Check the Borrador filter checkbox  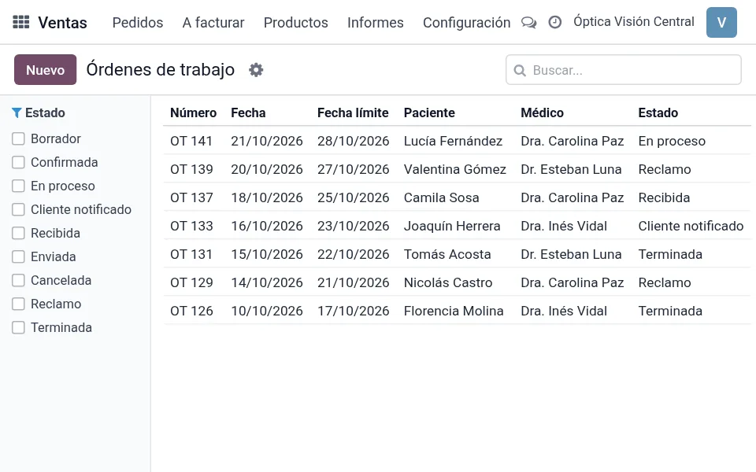pos(18,138)
